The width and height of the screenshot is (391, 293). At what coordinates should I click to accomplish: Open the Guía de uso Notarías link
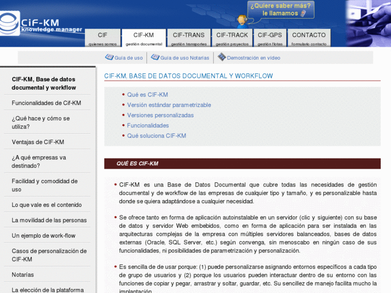point(185,58)
